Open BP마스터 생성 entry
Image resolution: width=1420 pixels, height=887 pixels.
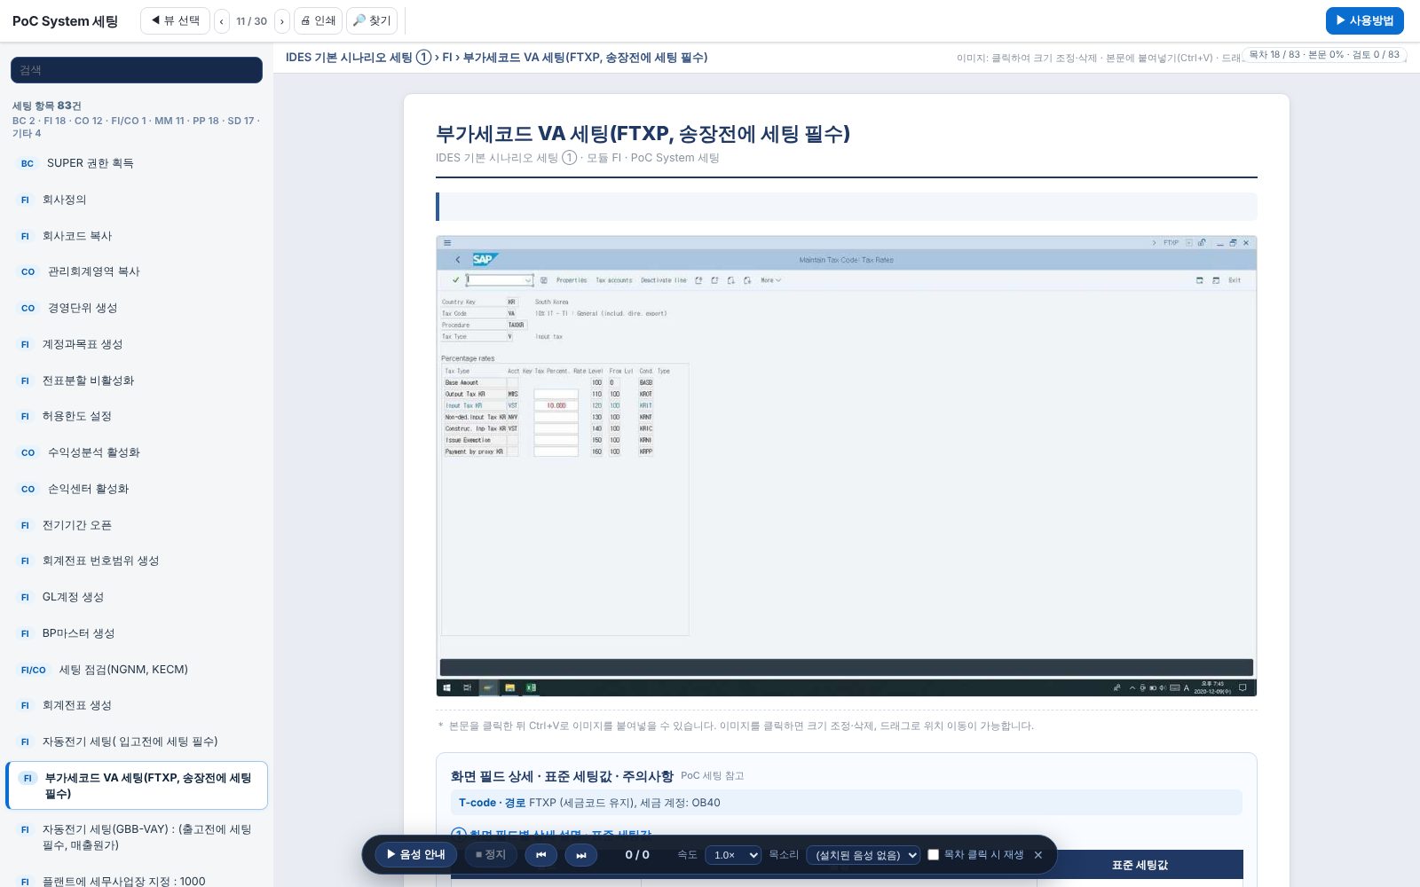click(137, 633)
